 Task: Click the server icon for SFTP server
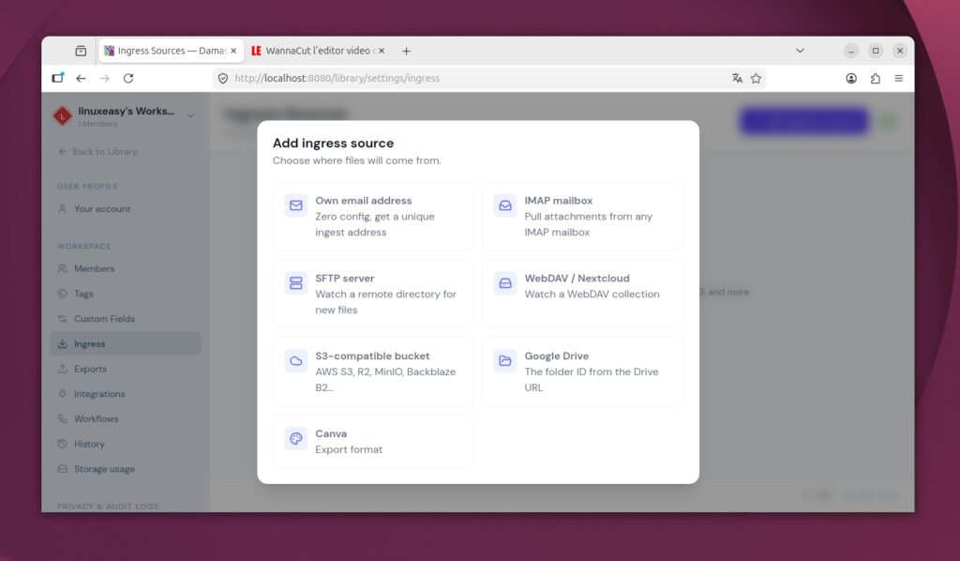(x=295, y=283)
